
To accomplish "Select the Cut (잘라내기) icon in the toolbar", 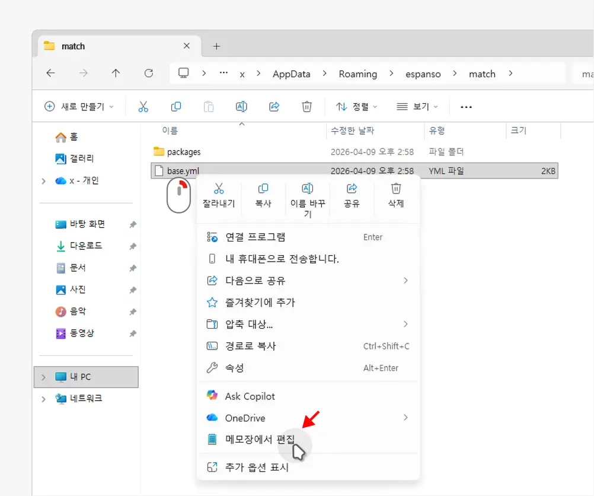I will click(143, 106).
